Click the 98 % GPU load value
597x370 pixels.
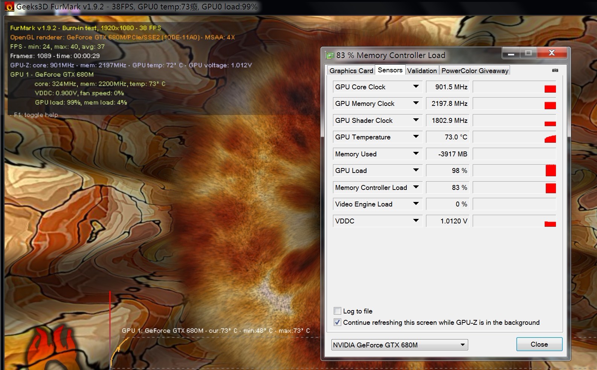click(448, 170)
